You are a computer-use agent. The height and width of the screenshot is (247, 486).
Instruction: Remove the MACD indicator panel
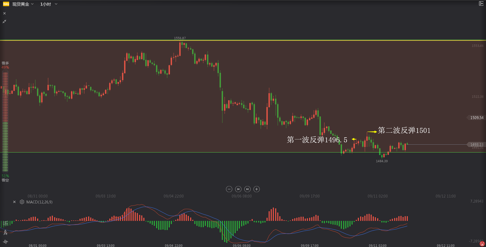(14, 202)
